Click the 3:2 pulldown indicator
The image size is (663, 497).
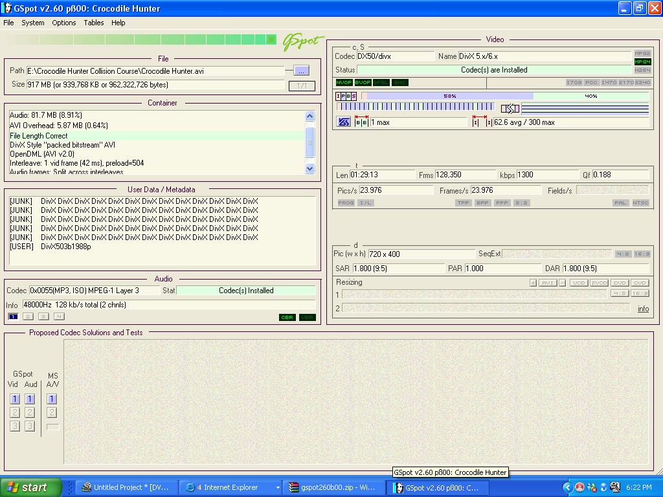click(x=521, y=203)
